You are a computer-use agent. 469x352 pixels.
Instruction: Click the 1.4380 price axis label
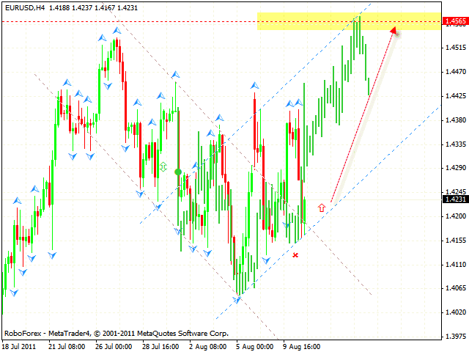click(456, 120)
